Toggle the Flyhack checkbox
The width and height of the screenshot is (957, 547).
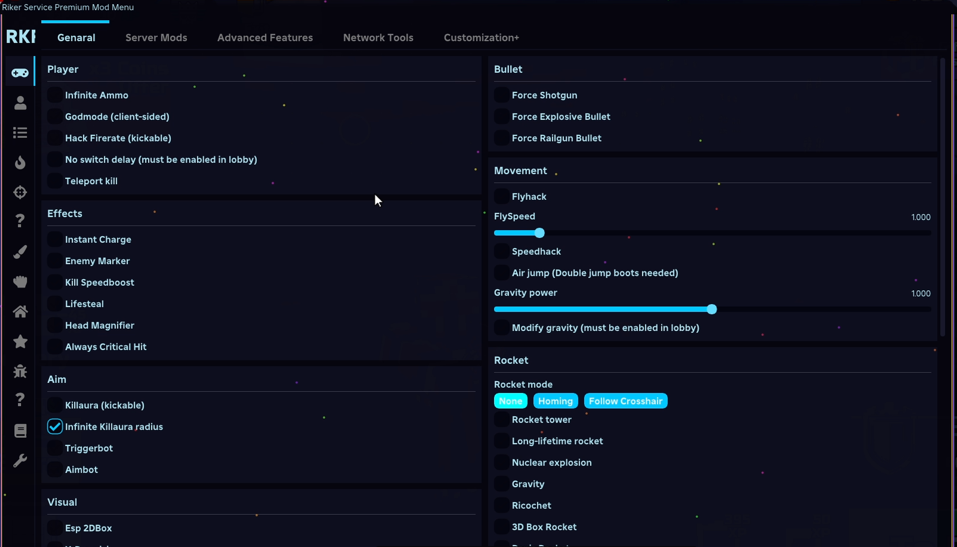502,196
